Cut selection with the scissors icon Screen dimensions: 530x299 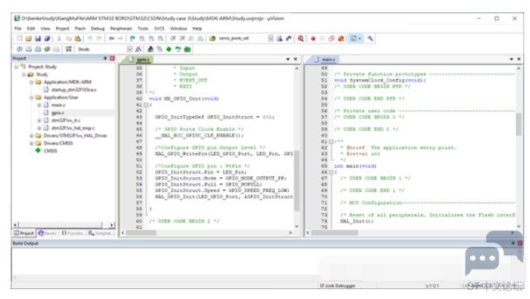58,39
